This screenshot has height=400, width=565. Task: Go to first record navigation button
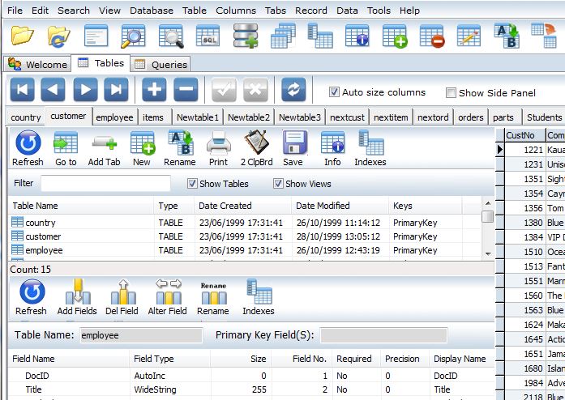pos(23,89)
